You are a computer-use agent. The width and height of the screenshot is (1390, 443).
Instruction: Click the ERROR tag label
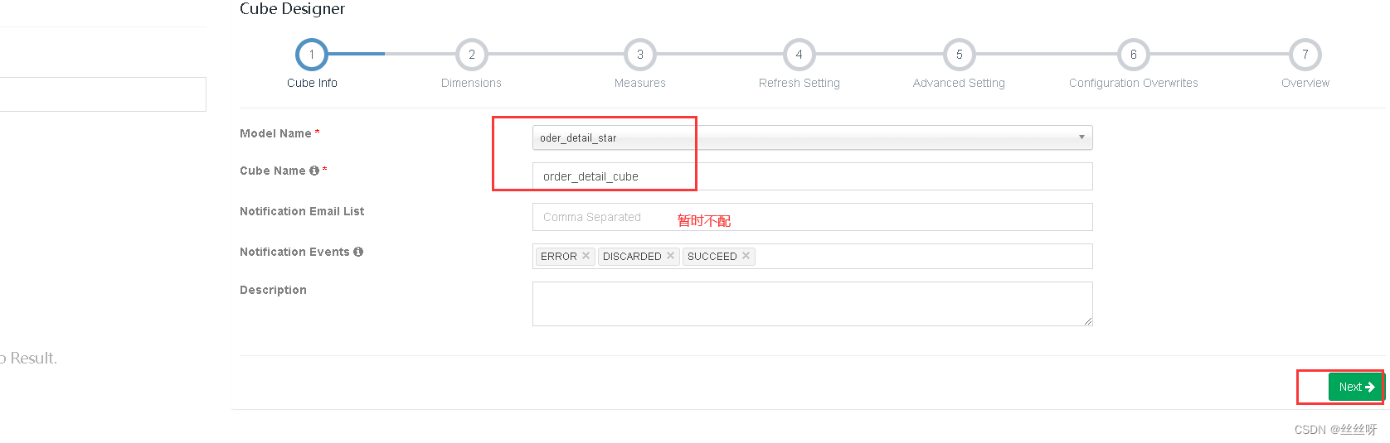(559, 257)
